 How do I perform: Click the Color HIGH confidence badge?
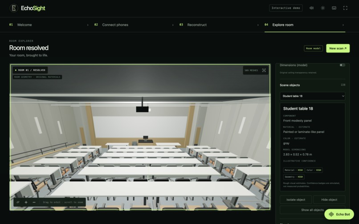click(x=314, y=170)
